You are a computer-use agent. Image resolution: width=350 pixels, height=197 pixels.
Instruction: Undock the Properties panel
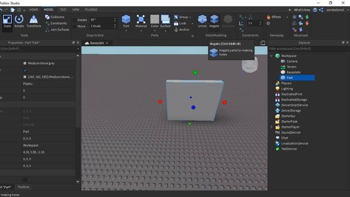pos(73,43)
